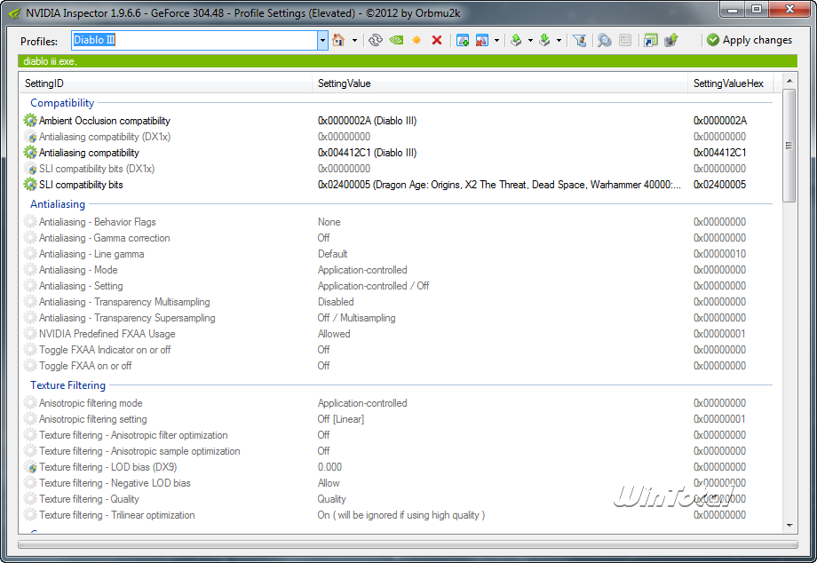Click gear icon beside SLI compatibility bits (DX1x)
The height and width of the screenshot is (563, 817).
point(30,169)
